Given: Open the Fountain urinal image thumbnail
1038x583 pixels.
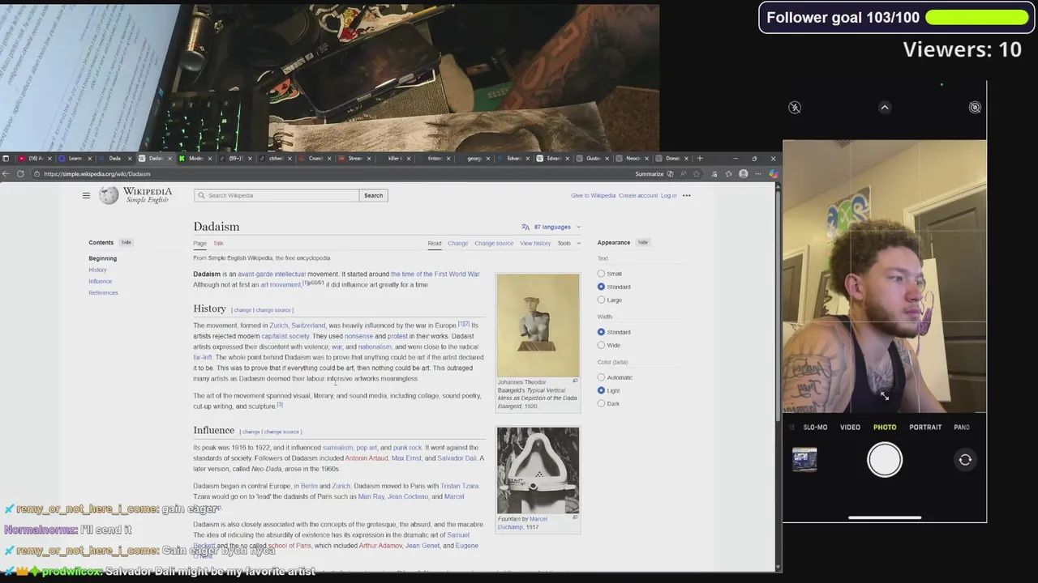Looking at the screenshot, I should 538,470.
